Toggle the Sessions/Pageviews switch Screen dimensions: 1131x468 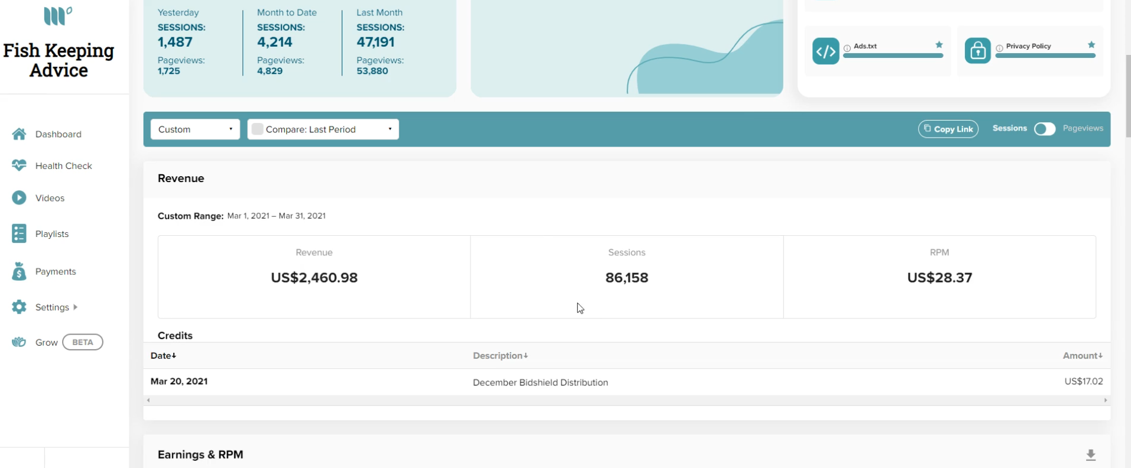tap(1045, 129)
